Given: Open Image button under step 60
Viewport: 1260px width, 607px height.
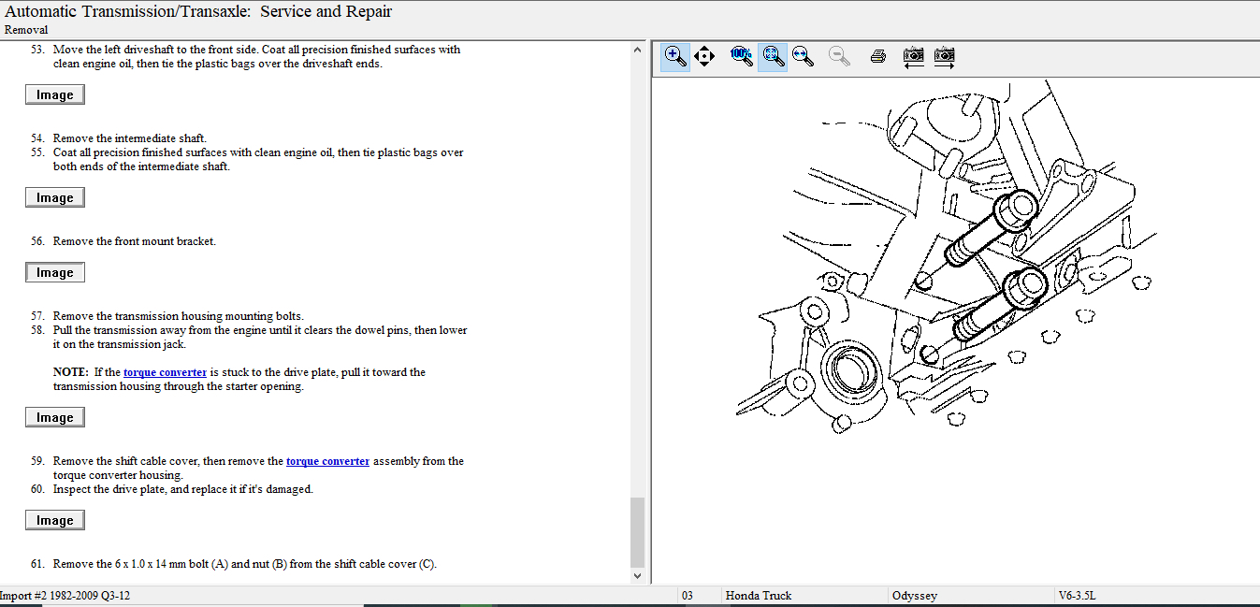Looking at the screenshot, I should pos(55,520).
